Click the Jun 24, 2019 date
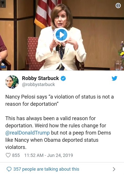Screen dimensions: 124x175 coord(60,155)
